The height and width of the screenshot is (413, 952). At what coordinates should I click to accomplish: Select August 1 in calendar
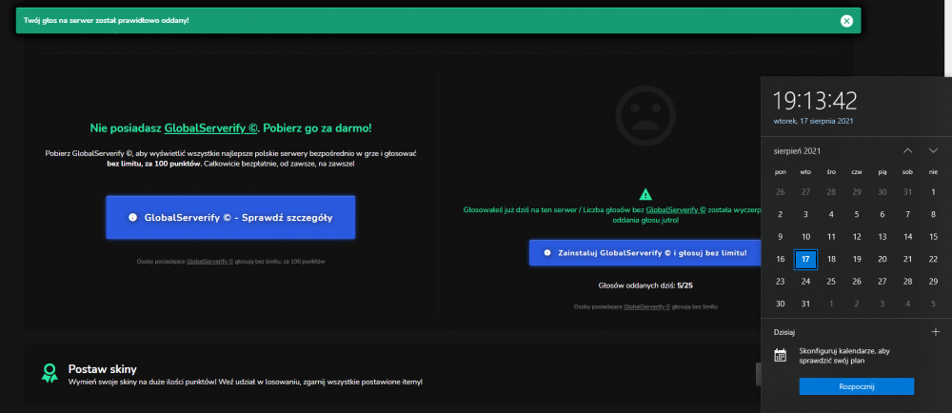pos(933,191)
